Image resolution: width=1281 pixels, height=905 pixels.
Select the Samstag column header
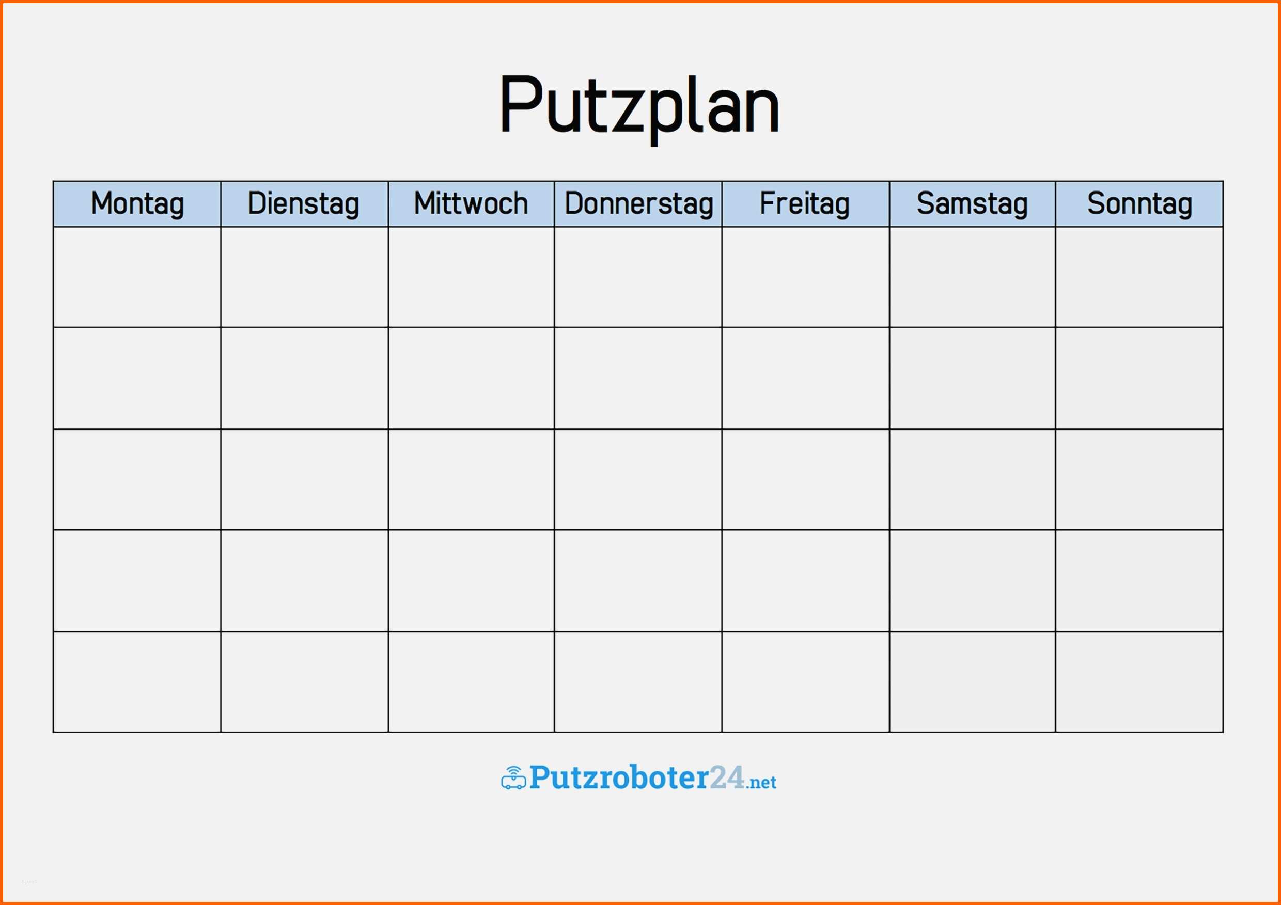point(973,204)
